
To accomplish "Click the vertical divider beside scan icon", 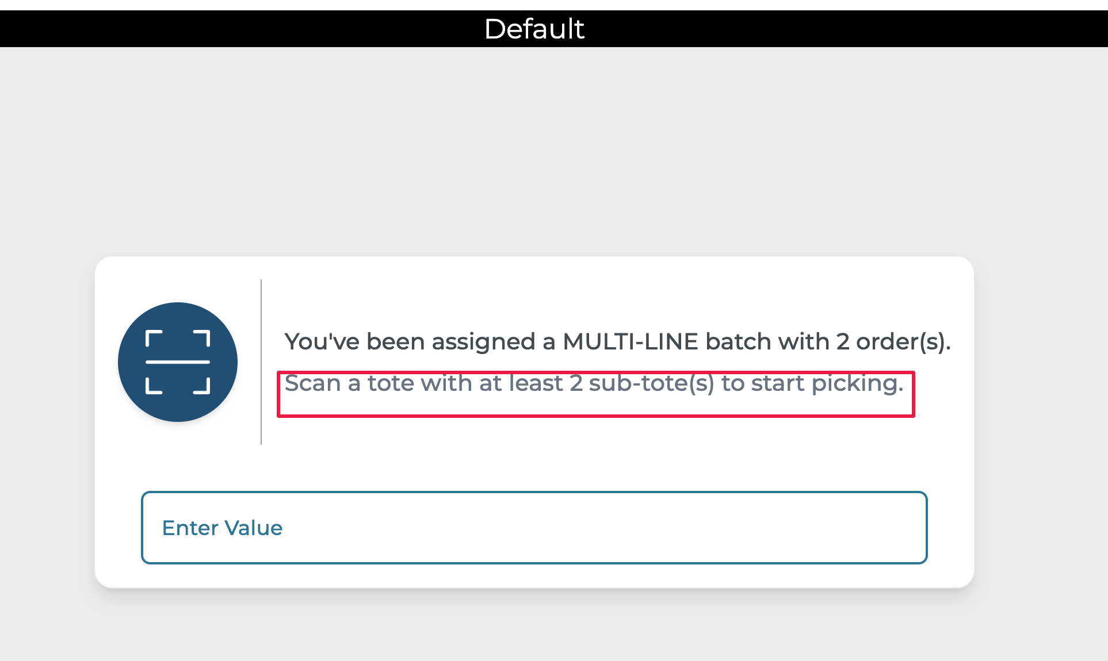I will (x=261, y=362).
